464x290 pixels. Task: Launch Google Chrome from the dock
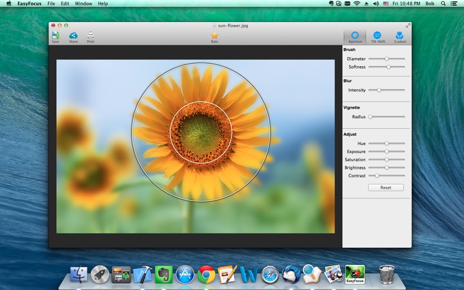[x=206, y=274]
